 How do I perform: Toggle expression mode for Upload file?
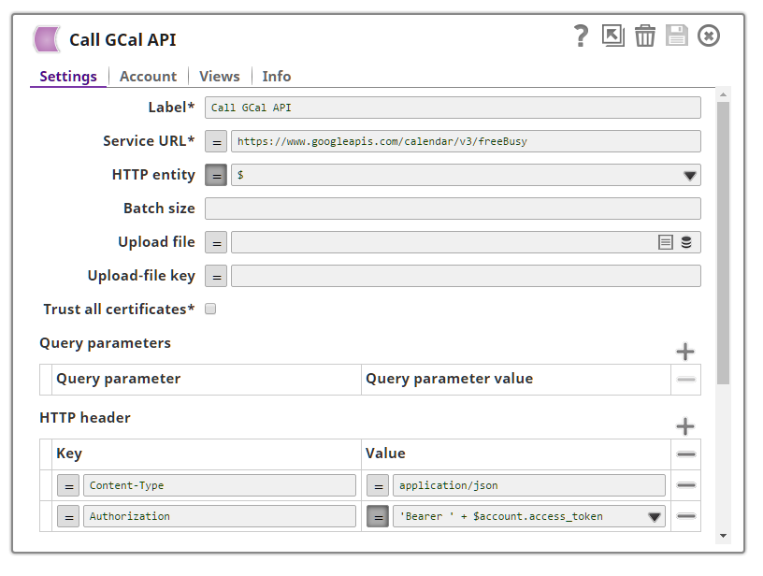coord(216,242)
